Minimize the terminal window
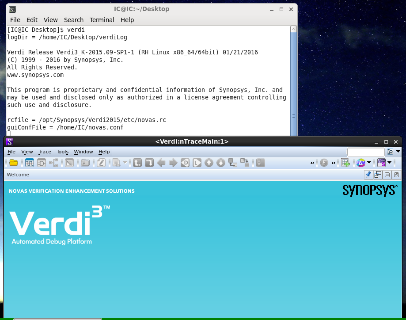 (x=272, y=10)
